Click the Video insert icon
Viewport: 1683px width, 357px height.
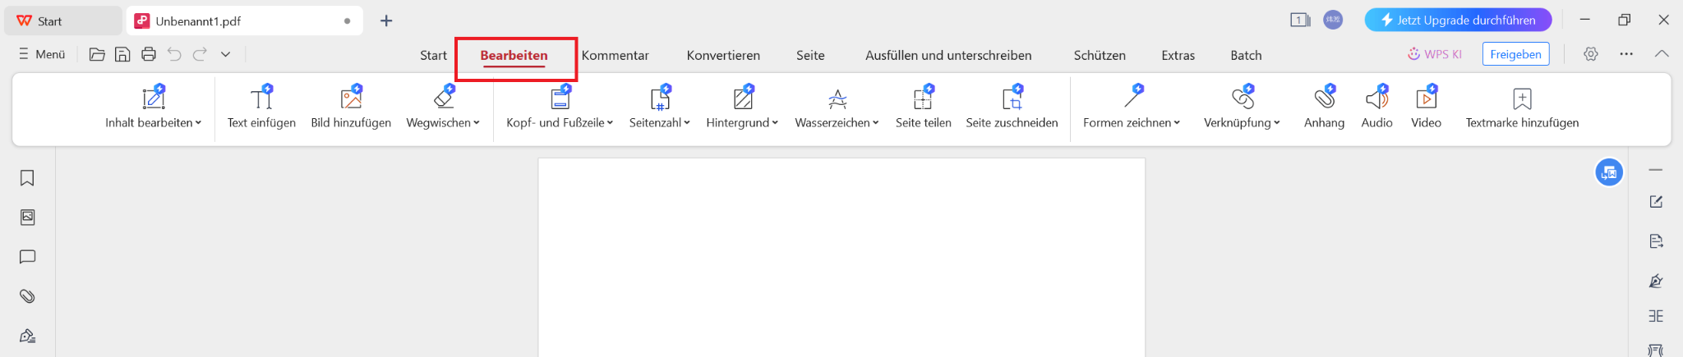coord(1426,99)
